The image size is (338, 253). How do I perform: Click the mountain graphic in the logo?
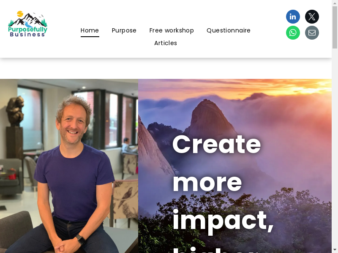(28, 19)
